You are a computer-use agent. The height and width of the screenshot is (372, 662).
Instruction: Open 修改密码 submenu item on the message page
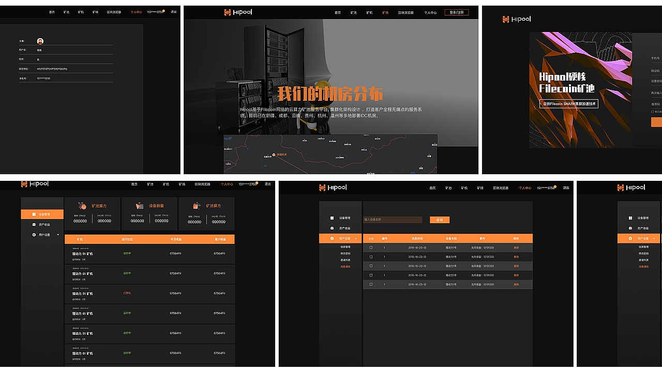[x=345, y=254]
